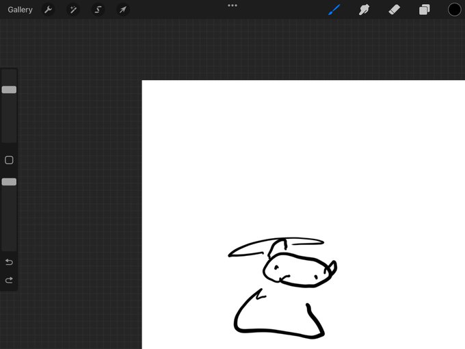Redo the last undone stroke
Viewport: 465px width, 349px height.
tap(9, 280)
